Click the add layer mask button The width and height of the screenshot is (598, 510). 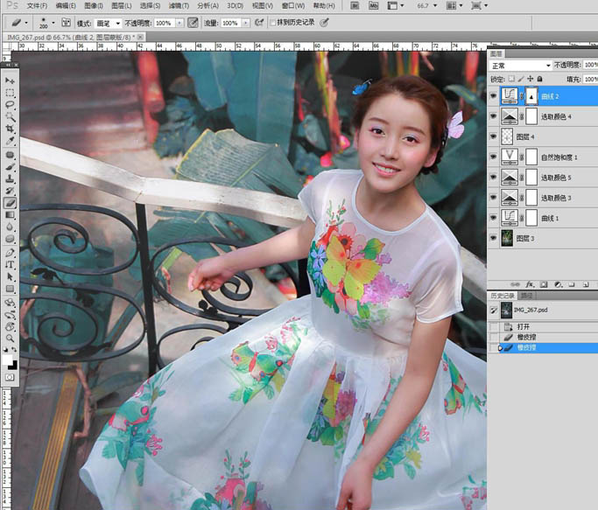coord(544,284)
